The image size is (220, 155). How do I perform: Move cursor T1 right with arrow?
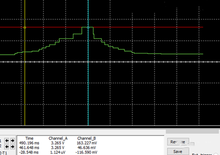point(12,140)
